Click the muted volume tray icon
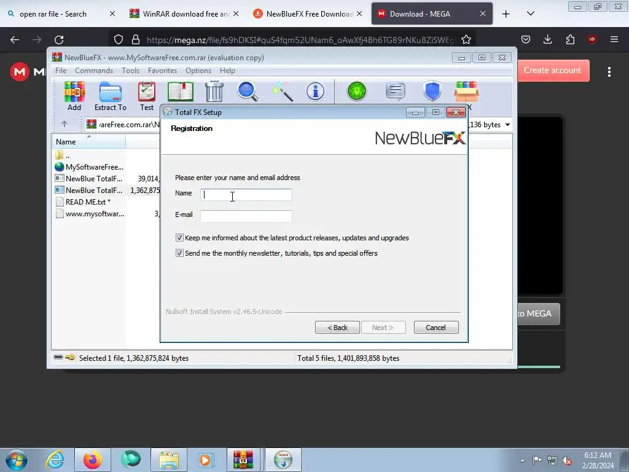 pos(567,461)
